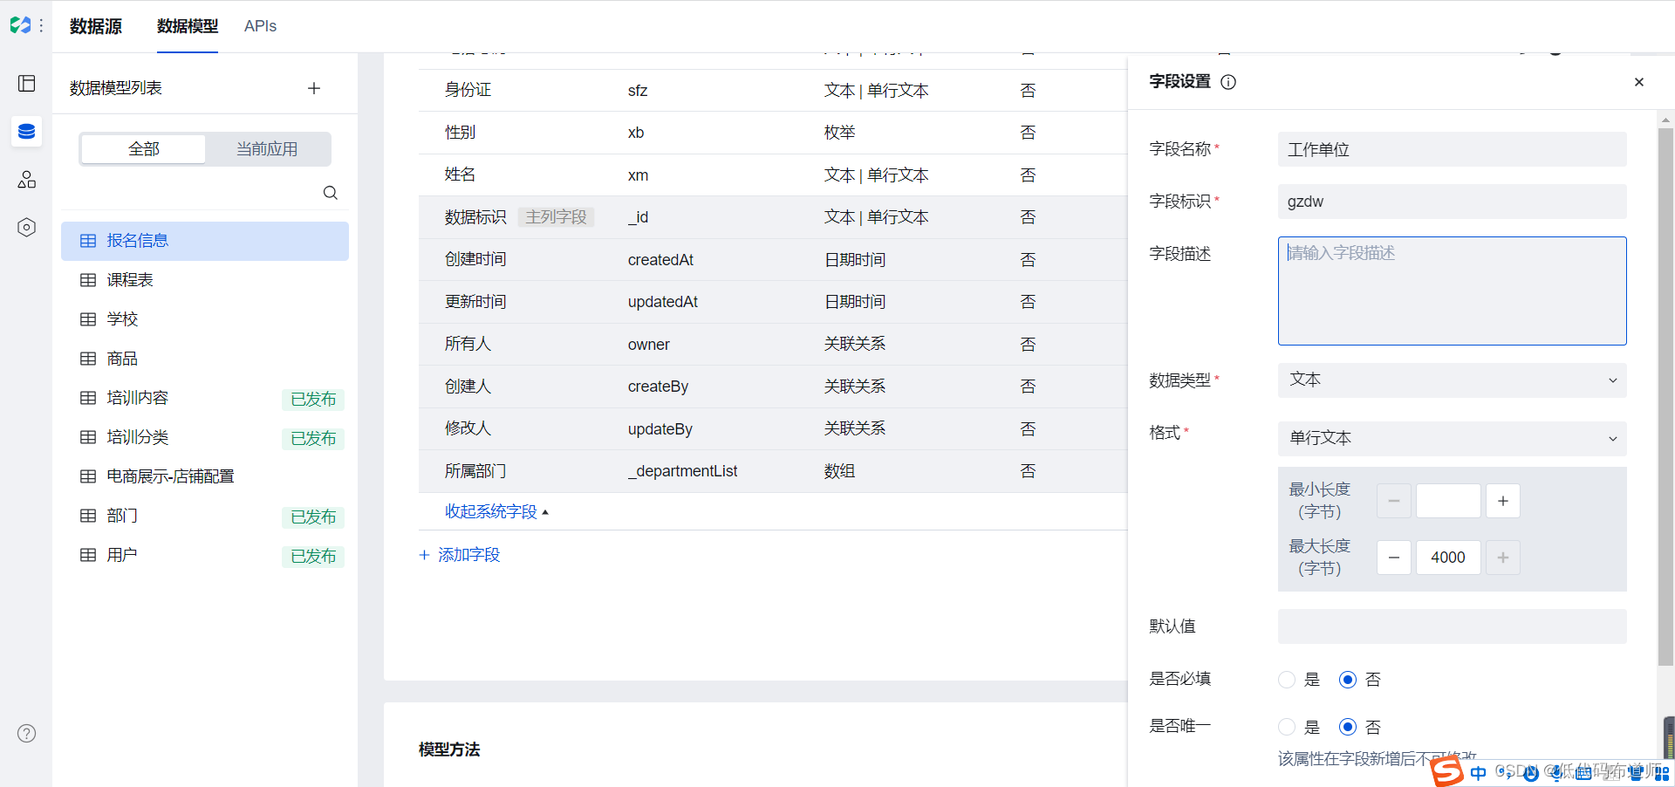Click the owner identifier cell
The width and height of the screenshot is (1675, 787).
(x=649, y=345)
